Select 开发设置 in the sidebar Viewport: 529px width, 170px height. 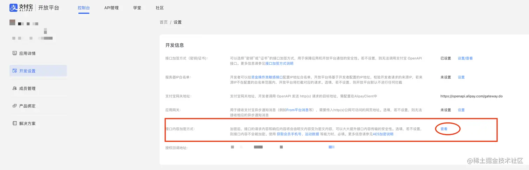[x=38, y=71]
